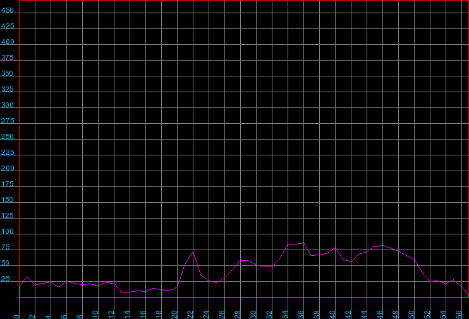Click the 22 label on the horizontal axis
The image size is (469, 319).
(191, 314)
